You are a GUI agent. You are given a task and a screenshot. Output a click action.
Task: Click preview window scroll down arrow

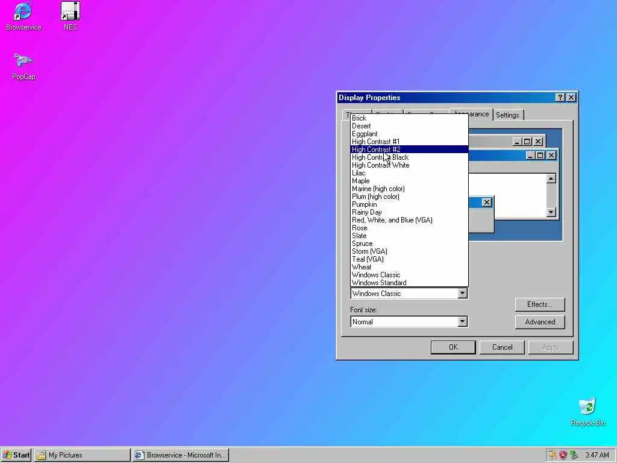coord(551,212)
